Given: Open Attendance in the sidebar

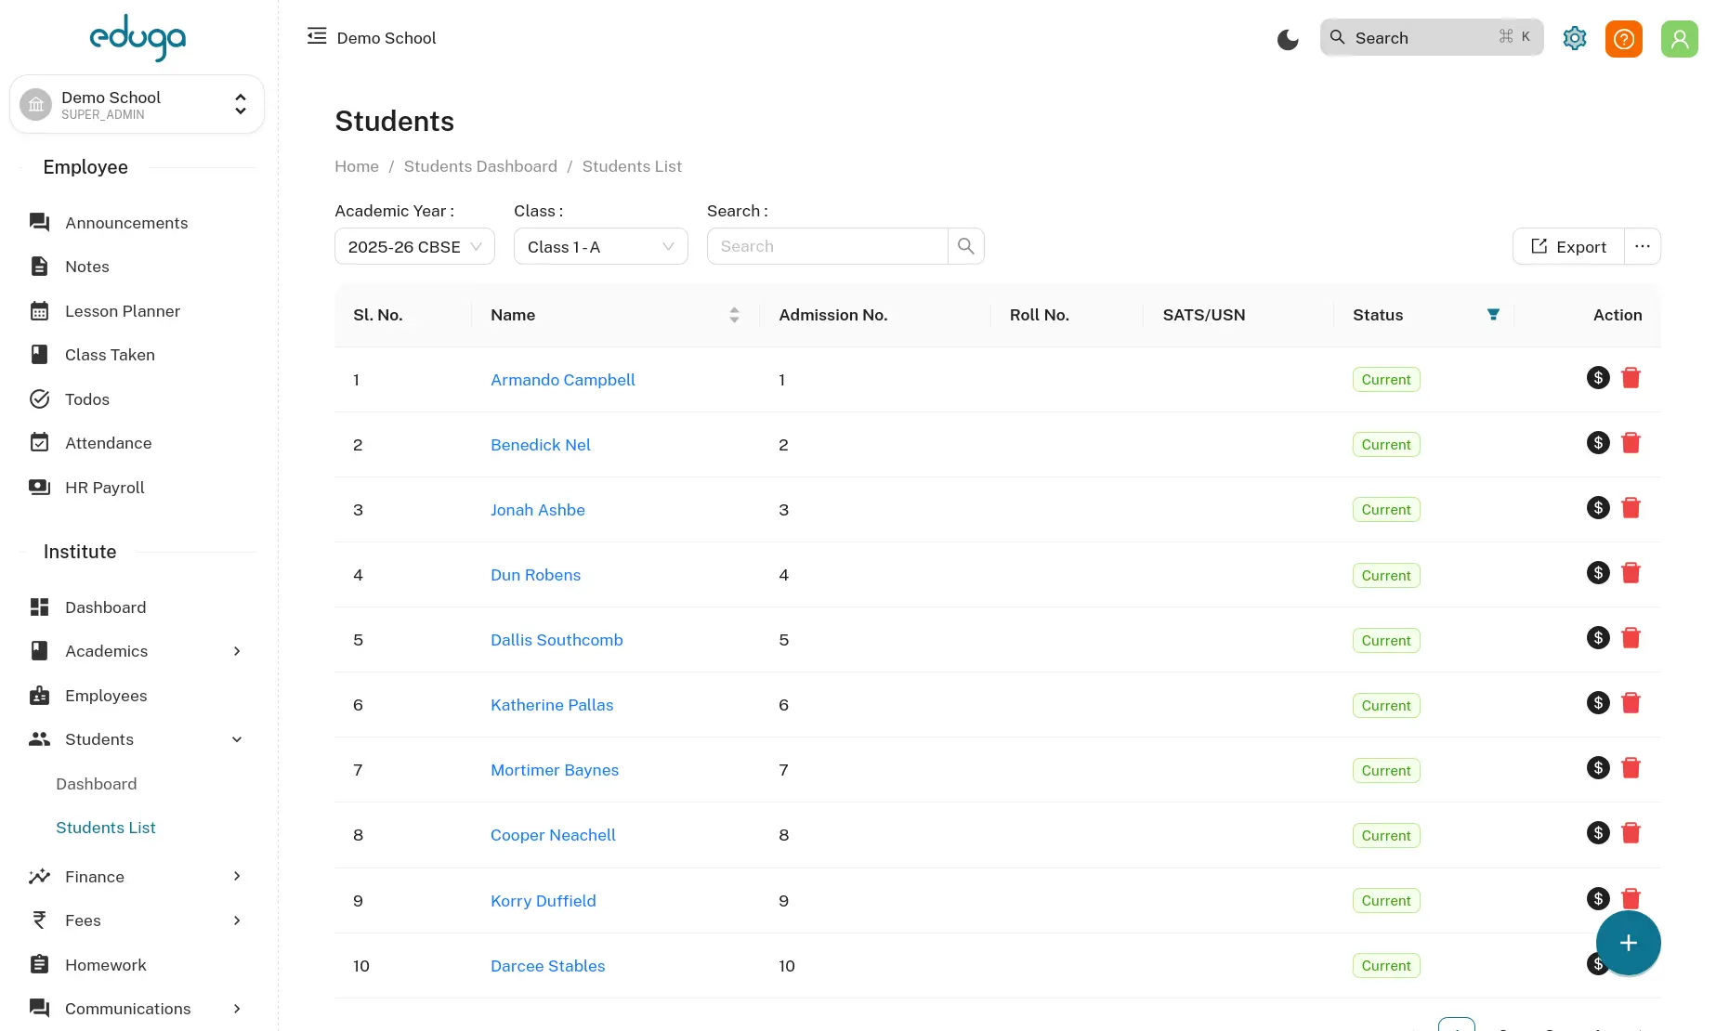Looking at the screenshot, I should (108, 443).
